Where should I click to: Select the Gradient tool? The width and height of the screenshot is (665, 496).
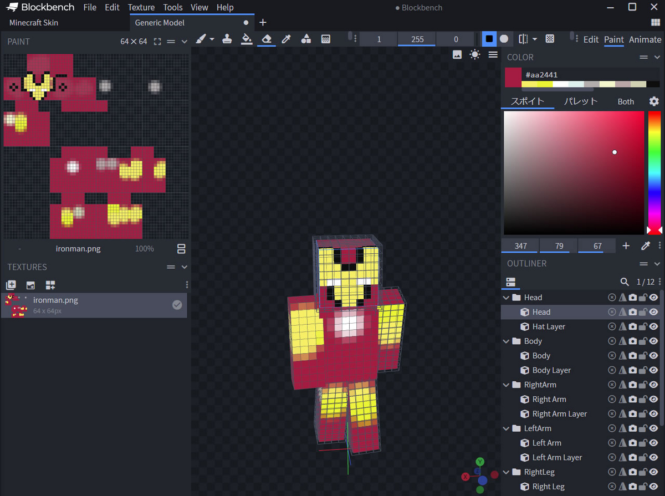326,39
